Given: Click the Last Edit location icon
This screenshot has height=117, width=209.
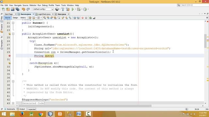Looking at the screenshot, I should point(30,18).
